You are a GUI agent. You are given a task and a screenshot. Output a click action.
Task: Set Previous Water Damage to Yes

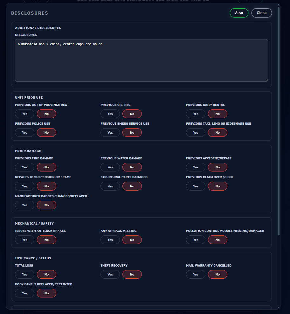point(110,167)
